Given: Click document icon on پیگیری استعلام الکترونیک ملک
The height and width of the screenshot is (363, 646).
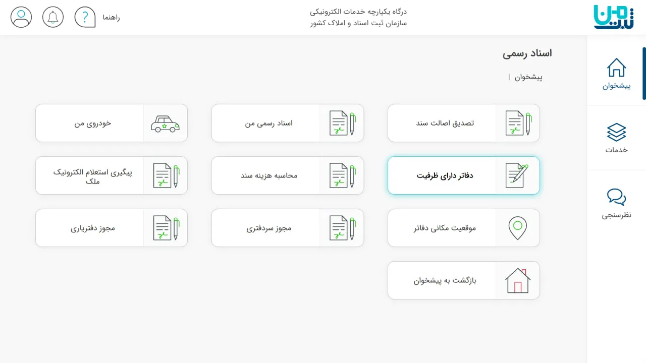Looking at the screenshot, I should pyautogui.click(x=166, y=175).
